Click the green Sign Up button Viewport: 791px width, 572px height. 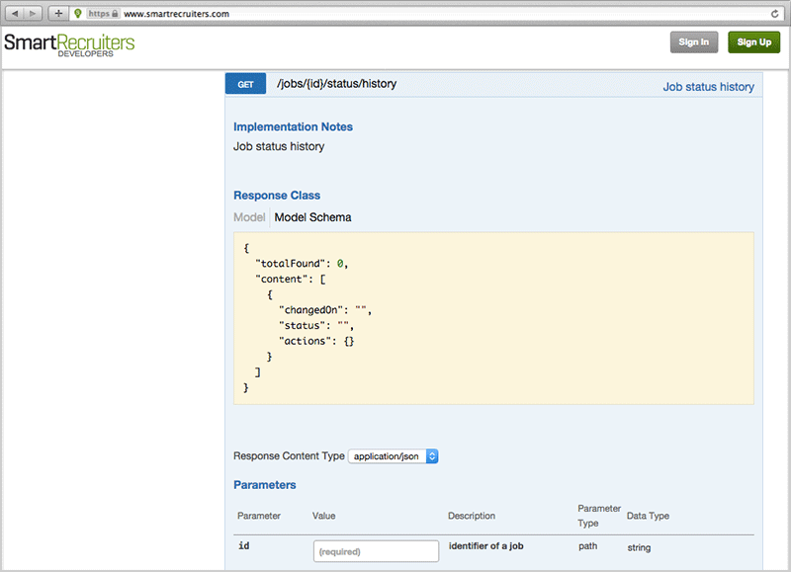click(x=753, y=42)
